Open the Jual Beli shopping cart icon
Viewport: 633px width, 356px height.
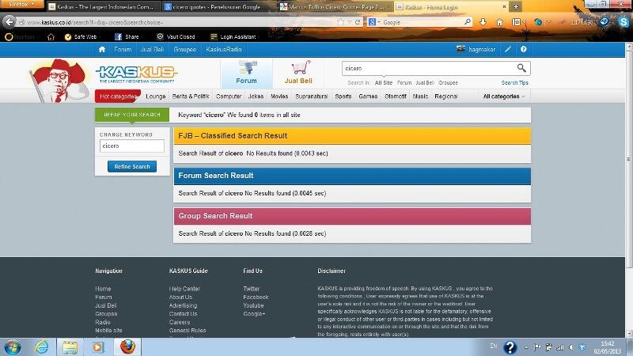(301, 68)
